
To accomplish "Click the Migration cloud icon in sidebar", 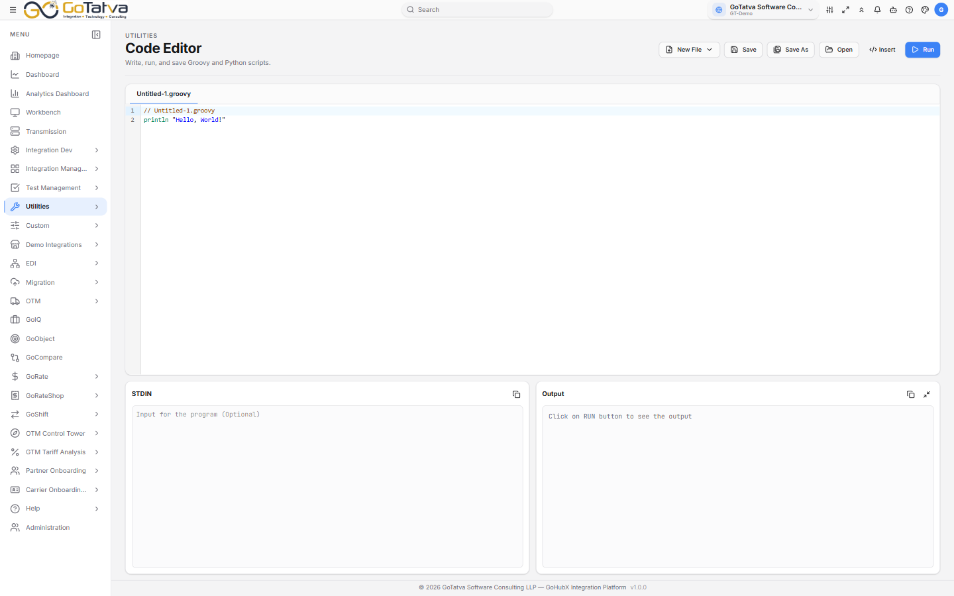I will click(15, 283).
